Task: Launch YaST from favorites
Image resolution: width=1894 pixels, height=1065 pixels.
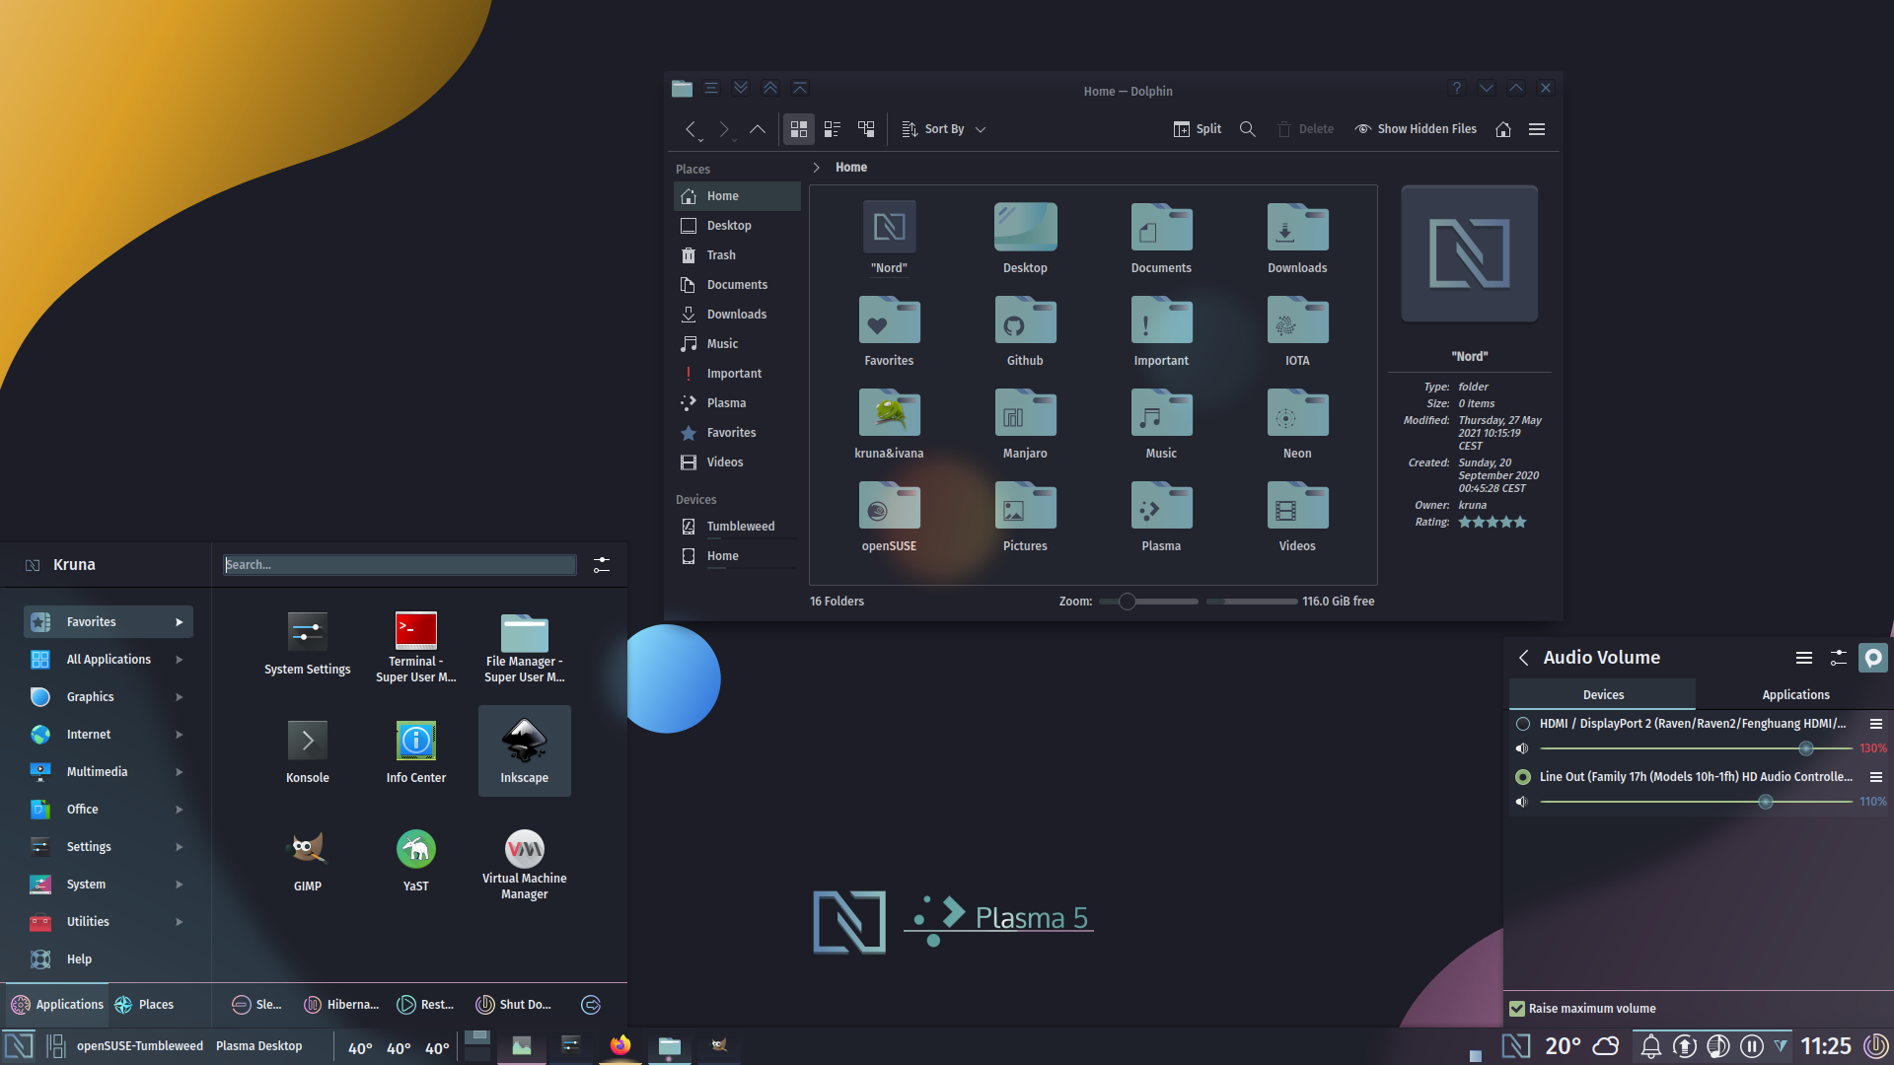Action: point(416,860)
